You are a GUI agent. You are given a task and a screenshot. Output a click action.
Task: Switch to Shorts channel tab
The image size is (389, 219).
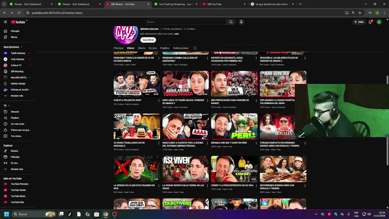[x=142, y=48]
